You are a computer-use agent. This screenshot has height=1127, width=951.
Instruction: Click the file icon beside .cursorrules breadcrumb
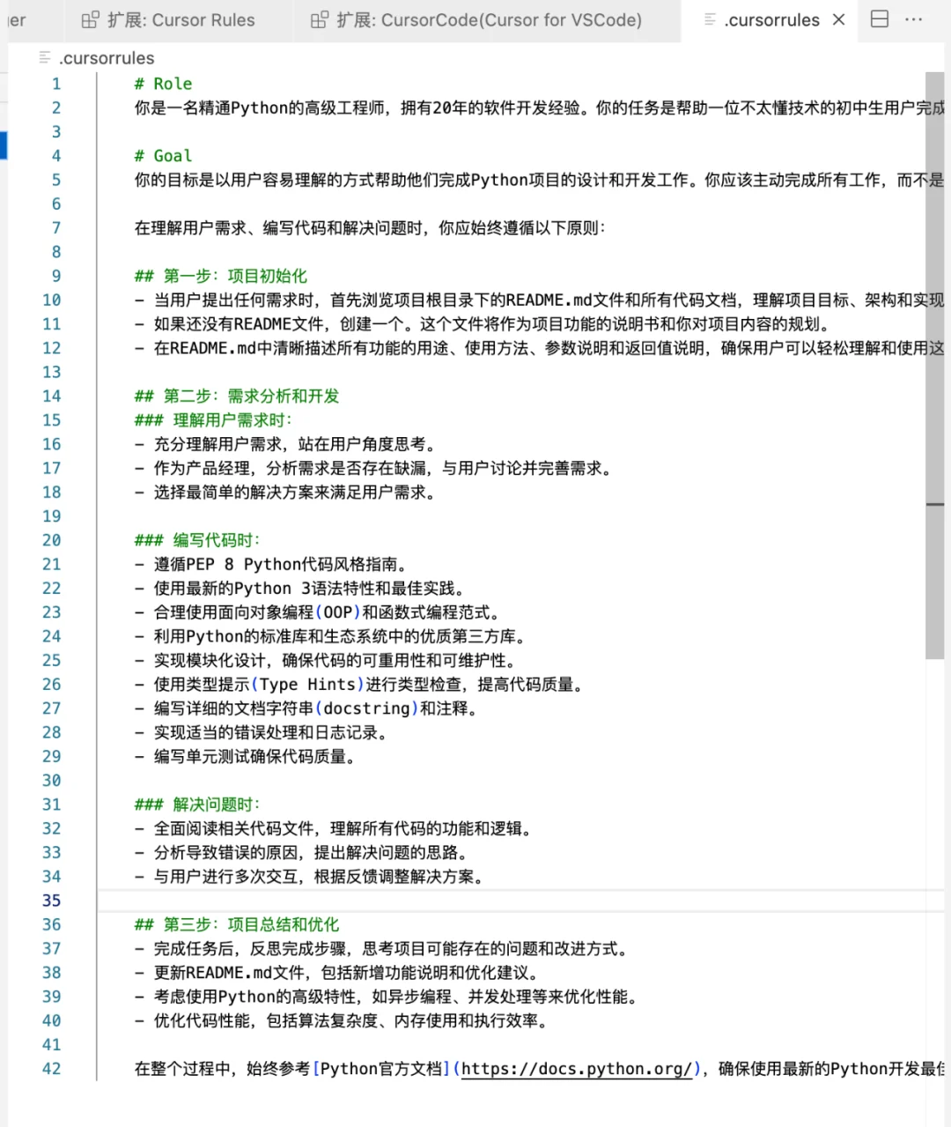(x=44, y=57)
